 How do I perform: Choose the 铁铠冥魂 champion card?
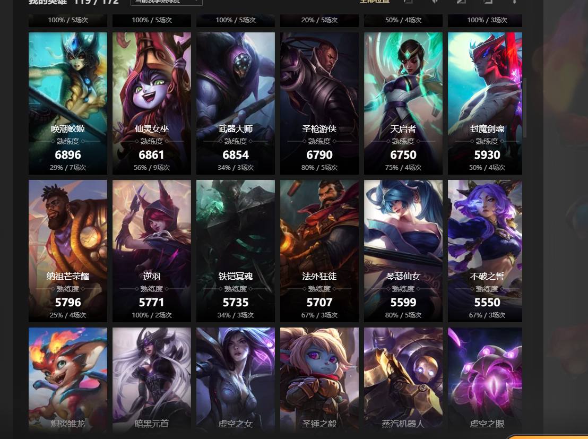click(x=236, y=251)
